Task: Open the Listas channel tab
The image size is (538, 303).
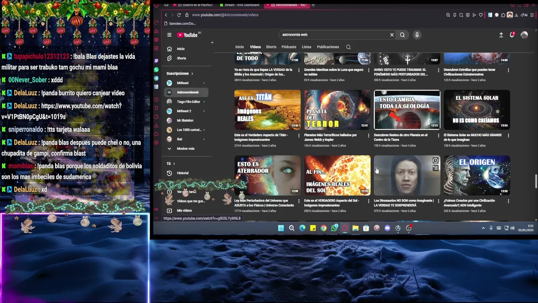Action: [x=306, y=47]
